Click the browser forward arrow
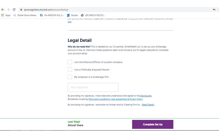Image resolution: width=219 pixels, height=137 pixels. click(x=8, y=10)
